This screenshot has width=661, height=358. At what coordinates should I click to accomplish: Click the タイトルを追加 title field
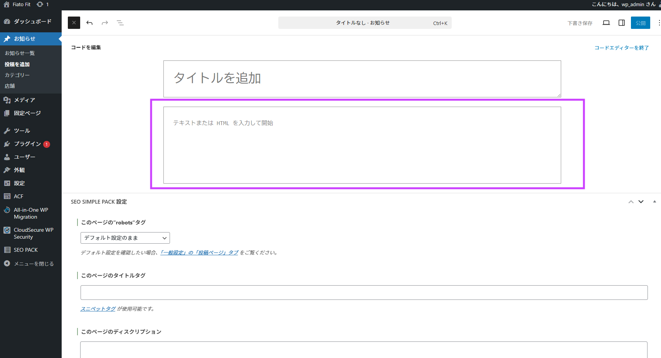[x=362, y=78]
